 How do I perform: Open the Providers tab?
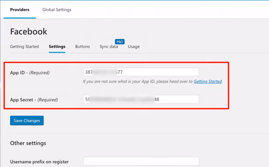[x=20, y=10]
